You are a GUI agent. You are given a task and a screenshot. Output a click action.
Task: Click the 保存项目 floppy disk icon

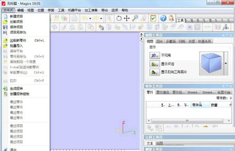point(5,27)
